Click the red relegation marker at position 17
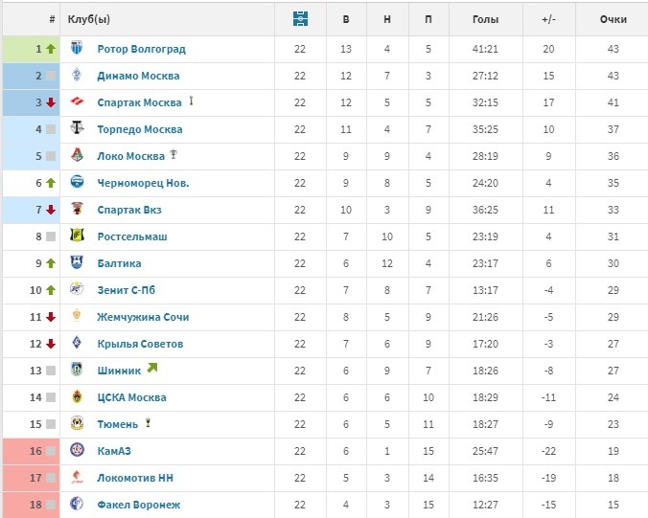The image size is (648, 518). click(32, 478)
